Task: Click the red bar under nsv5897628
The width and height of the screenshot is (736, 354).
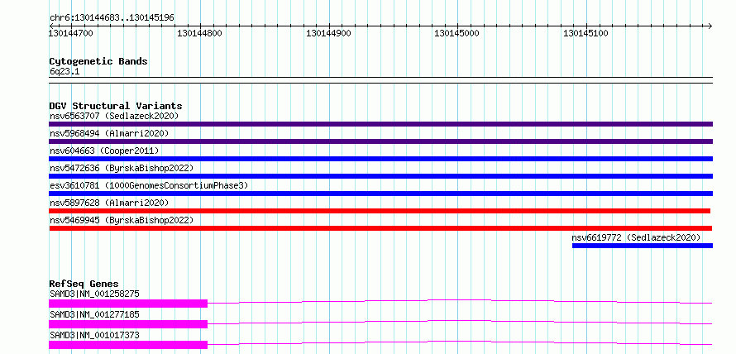Action: pyautogui.click(x=380, y=211)
